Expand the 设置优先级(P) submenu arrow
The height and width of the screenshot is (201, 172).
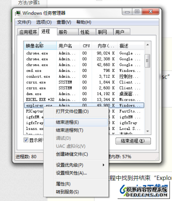tap(104, 165)
